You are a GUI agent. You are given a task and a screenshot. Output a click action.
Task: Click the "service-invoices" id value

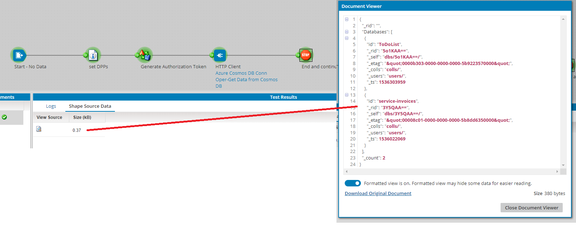pos(397,101)
